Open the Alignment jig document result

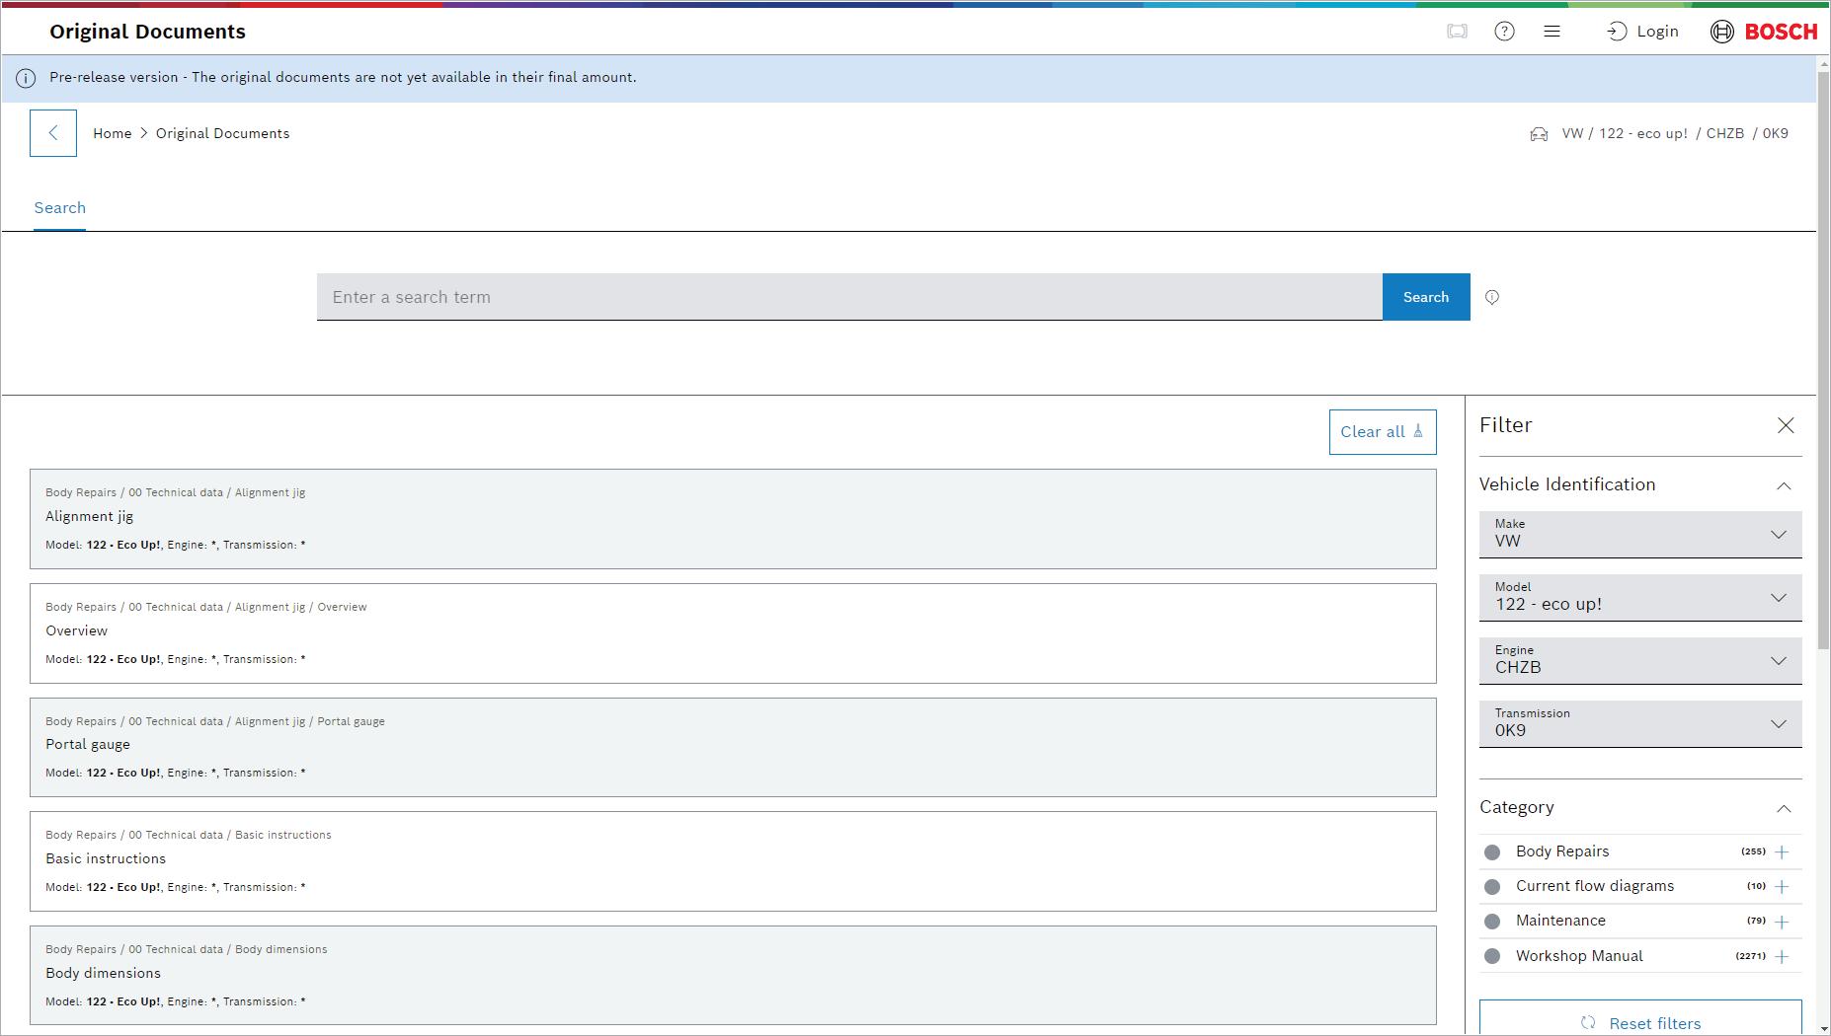coord(733,519)
